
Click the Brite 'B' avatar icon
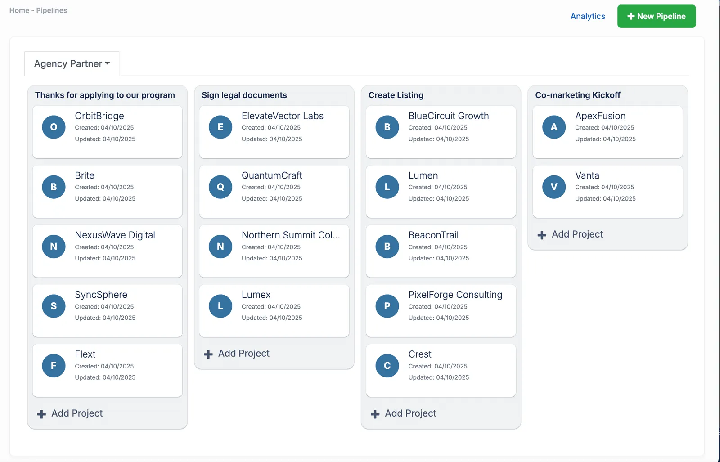coord(54,187)
